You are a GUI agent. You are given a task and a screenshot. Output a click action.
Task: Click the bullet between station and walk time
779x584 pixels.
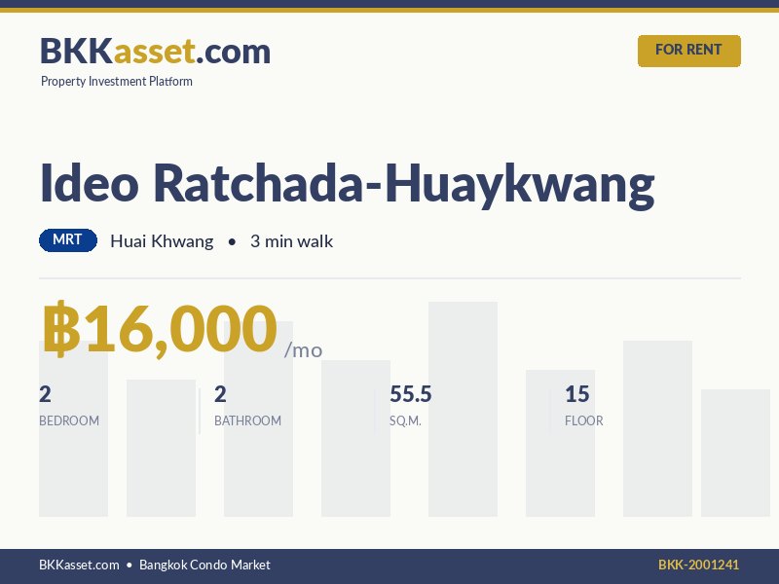(232, 241)
